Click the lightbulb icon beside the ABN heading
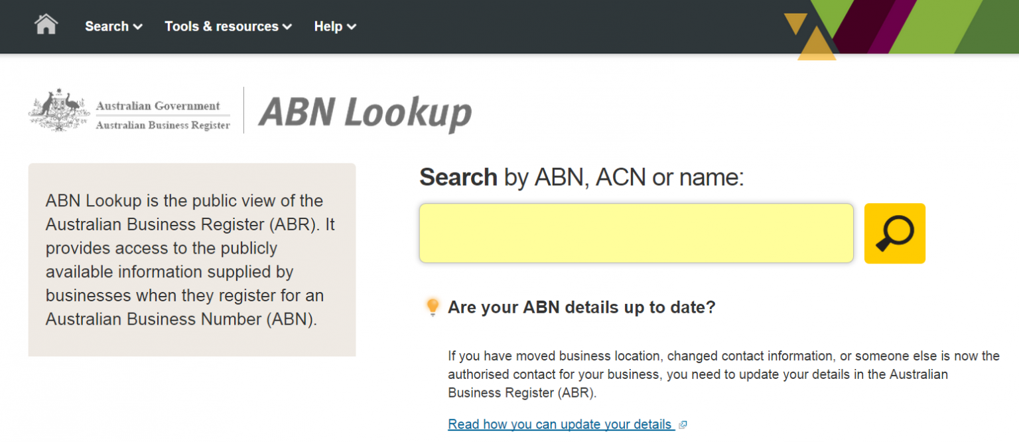The image size is (1019, 442). point(434,307)
